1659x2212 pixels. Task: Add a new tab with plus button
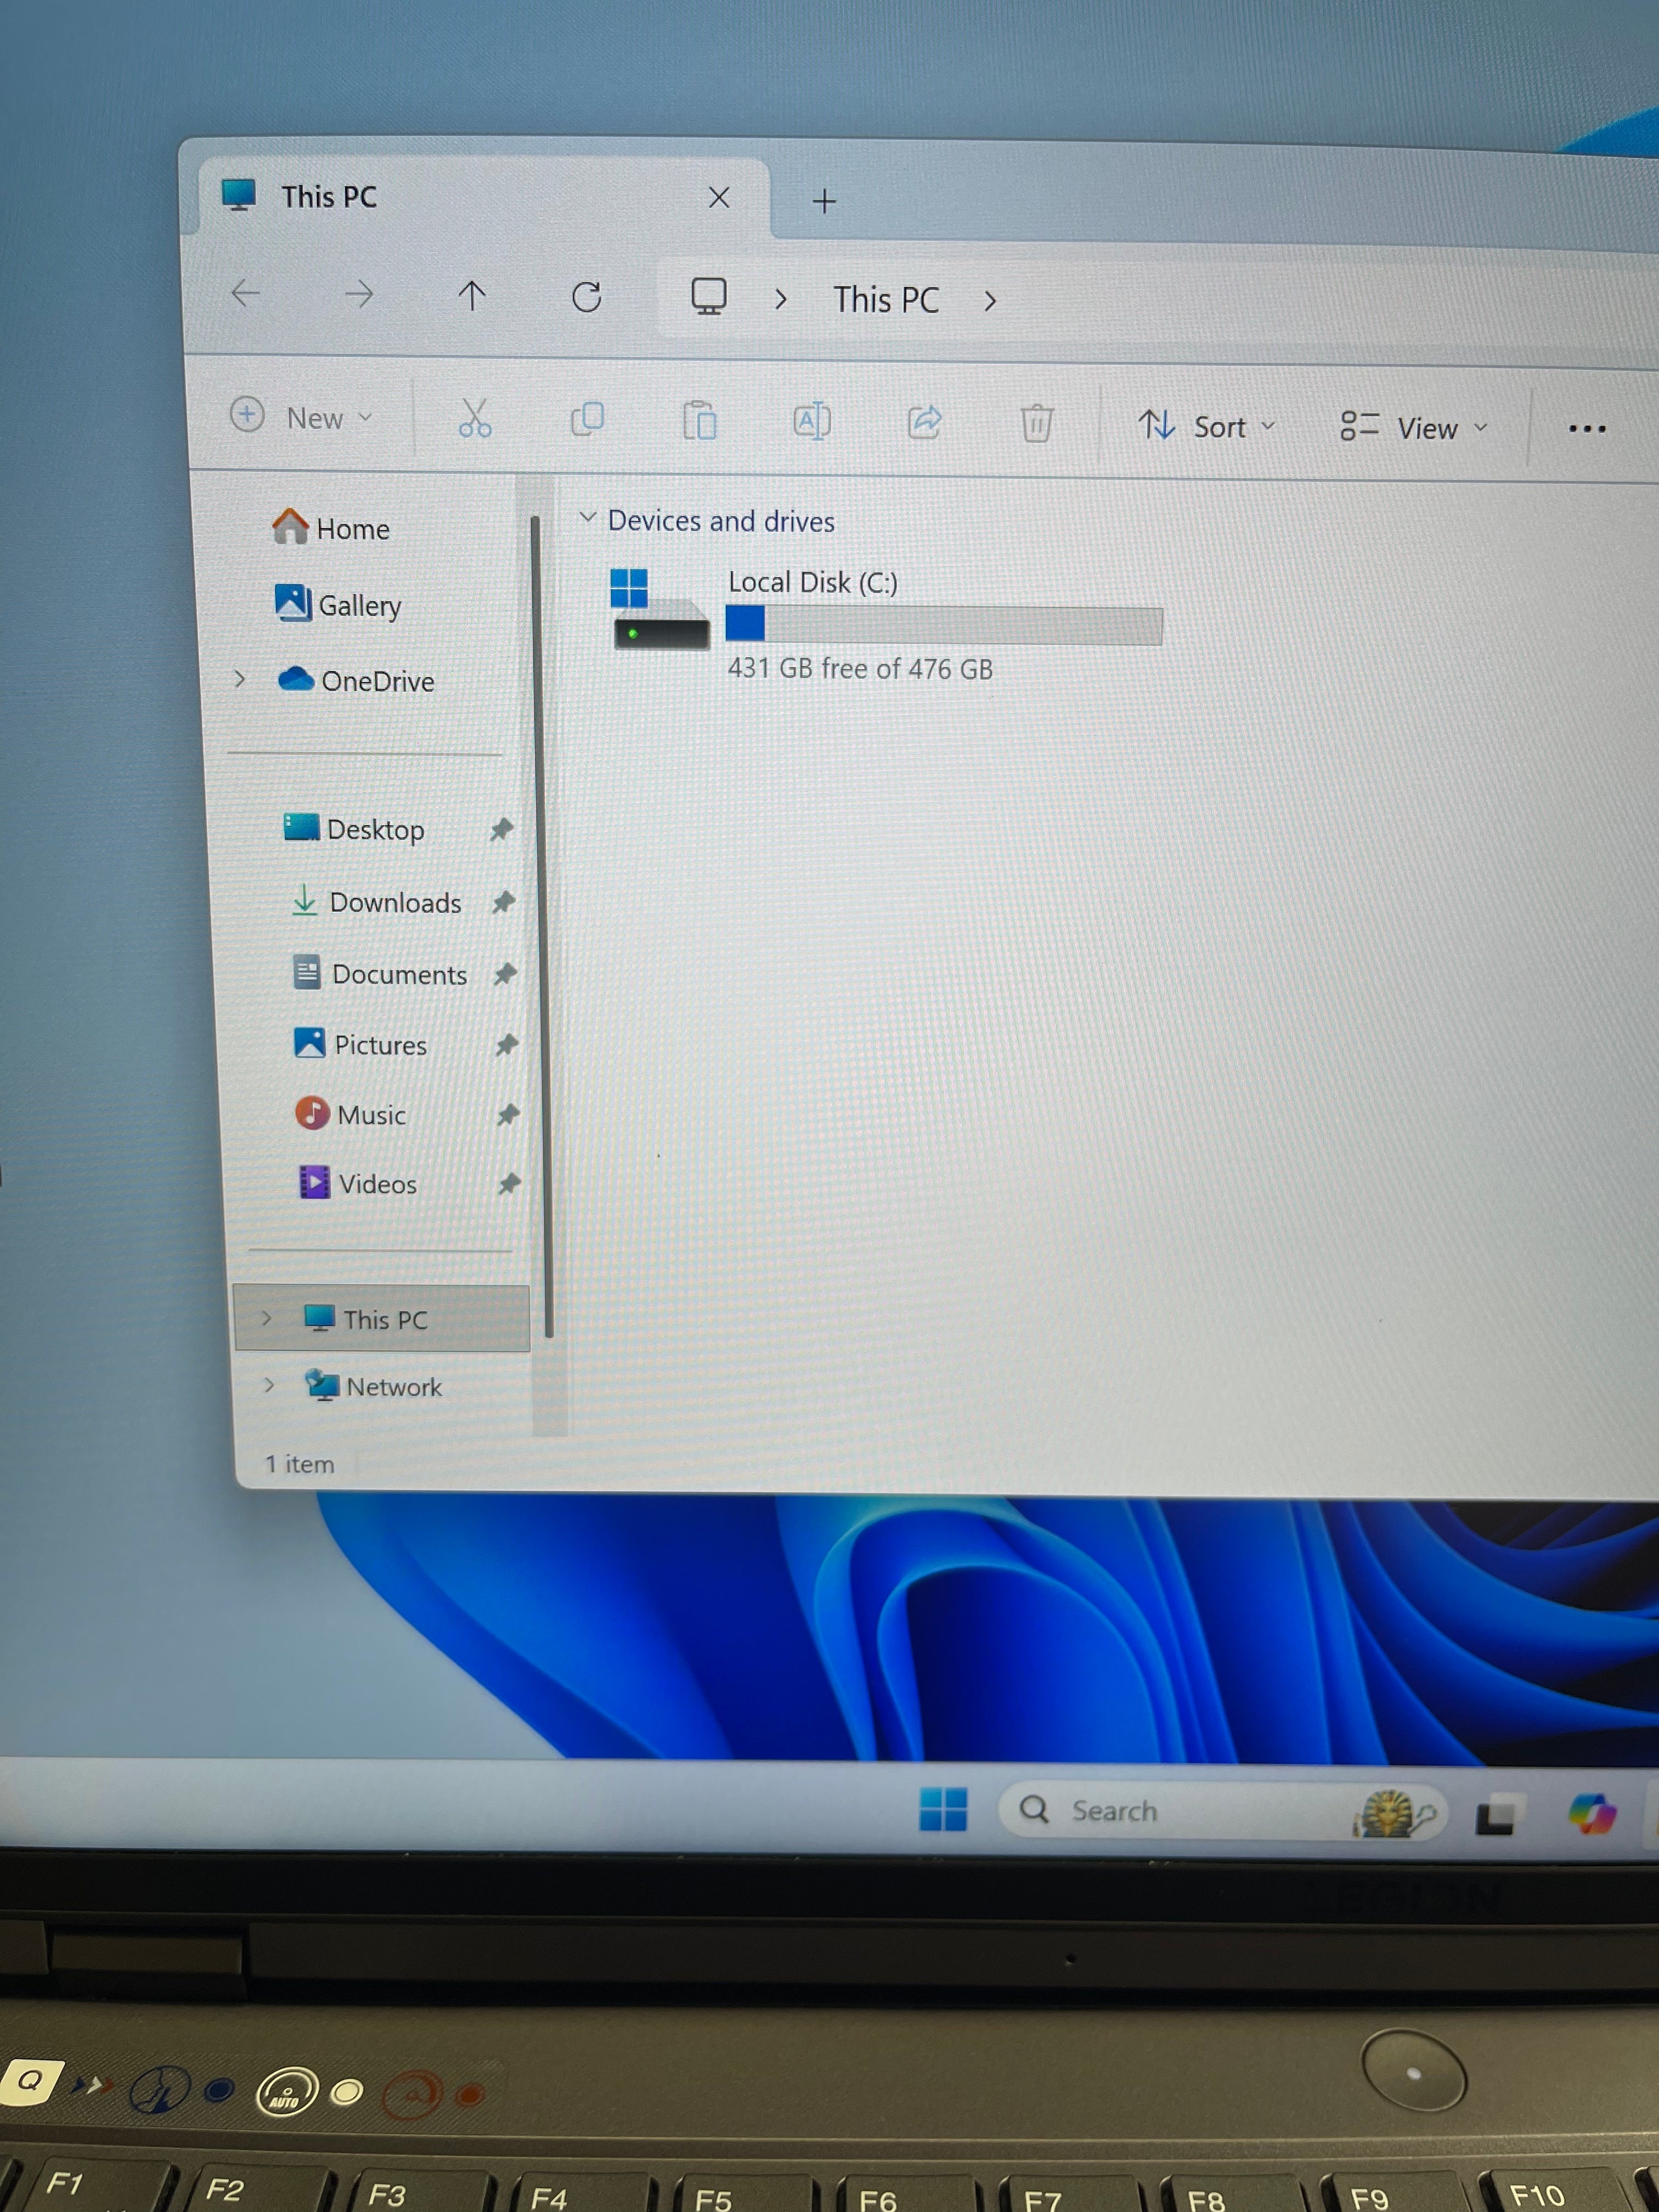pyautogui.click(x=824, y=202)
